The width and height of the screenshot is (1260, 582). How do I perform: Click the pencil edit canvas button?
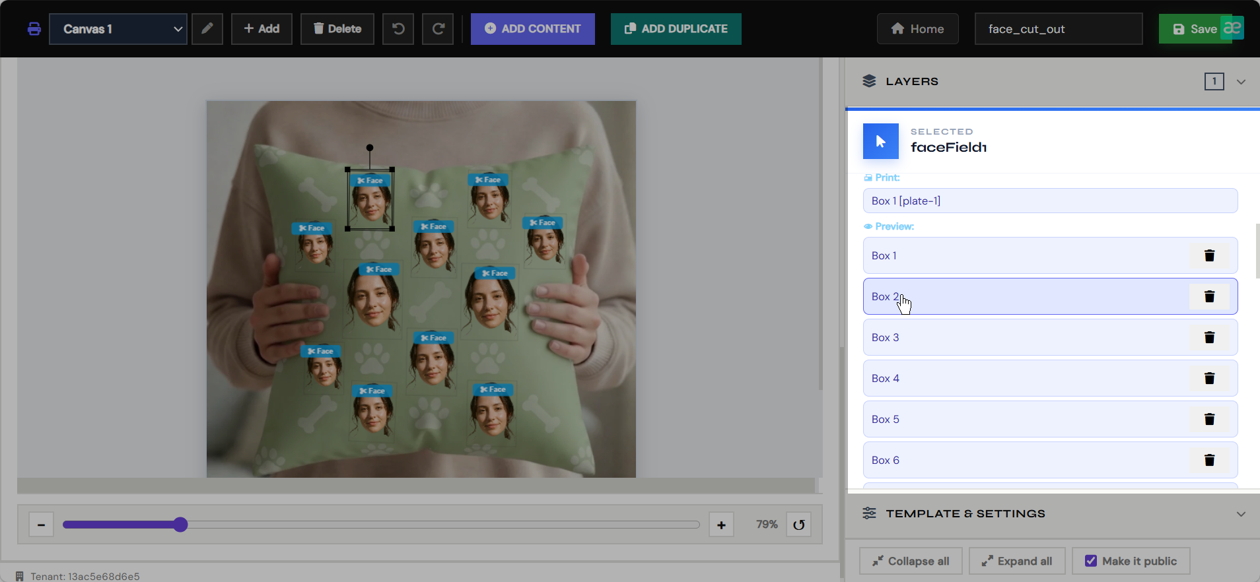[207, 29]
